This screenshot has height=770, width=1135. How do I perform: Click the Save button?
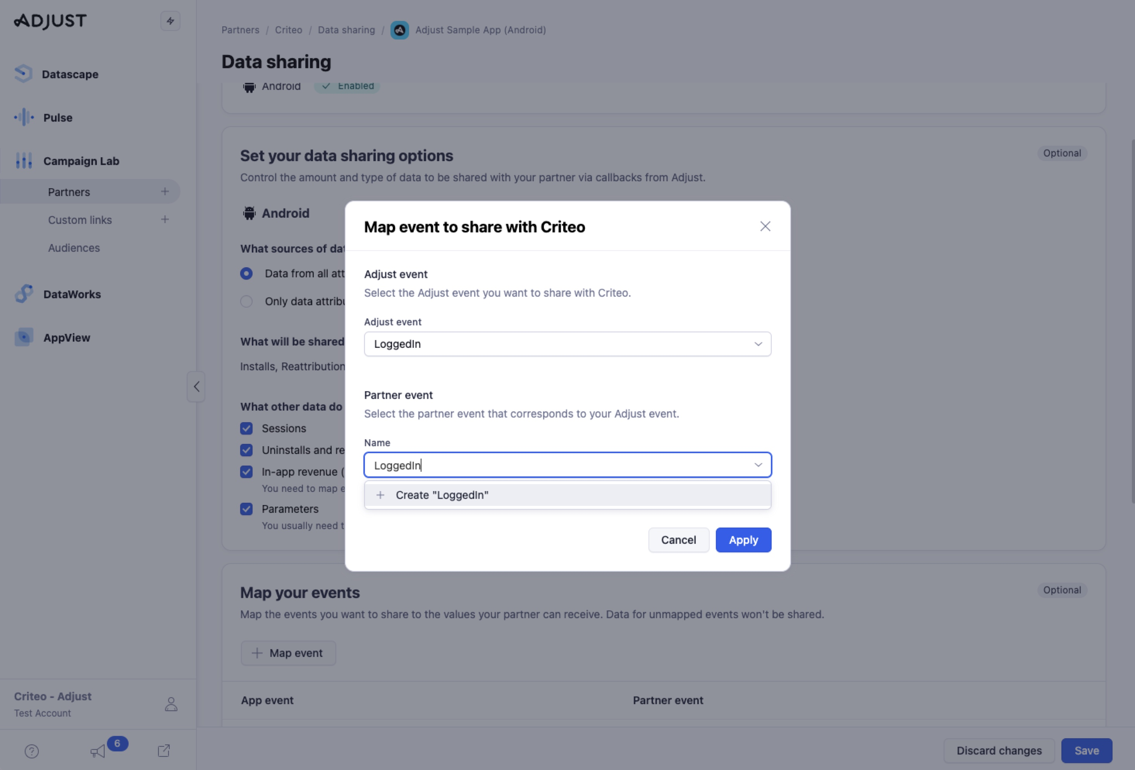[x=1087, y=751]
